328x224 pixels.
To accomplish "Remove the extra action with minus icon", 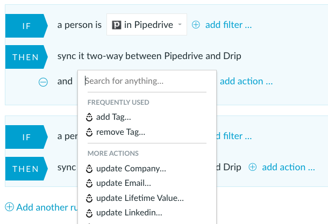I will point(43,82).
